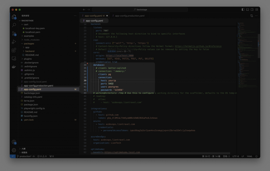Open the Explorer panel more actions ellipsis
This screenshot has width=270, height=171.
[75, 16]
